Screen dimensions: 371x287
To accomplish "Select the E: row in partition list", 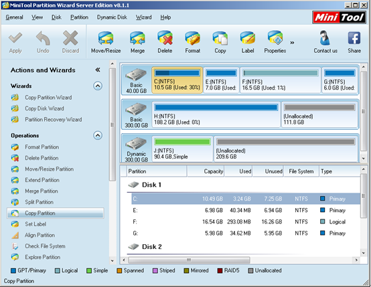I will (246, 210).
